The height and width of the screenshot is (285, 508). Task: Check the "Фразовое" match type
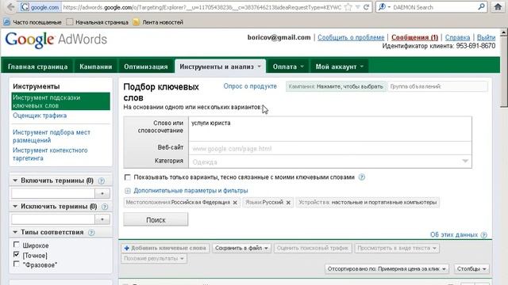coord(17,264)
